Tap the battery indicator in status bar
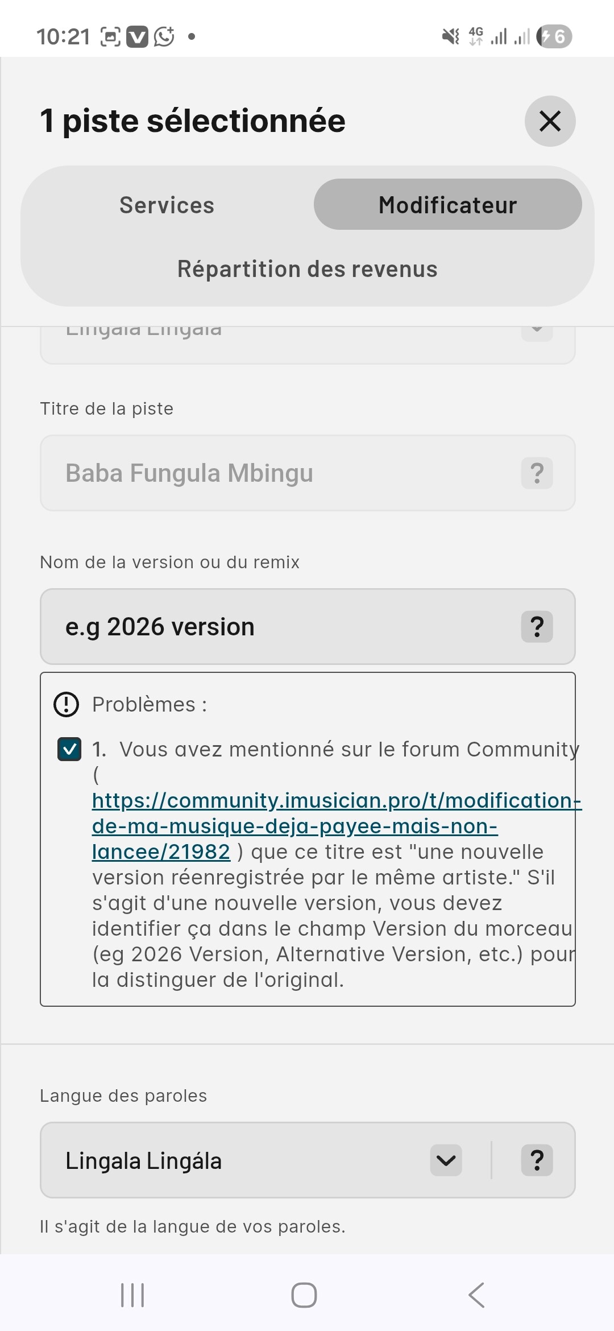Screen dimensions: 614x1331 pyautogui.click(x=554, y=37)
